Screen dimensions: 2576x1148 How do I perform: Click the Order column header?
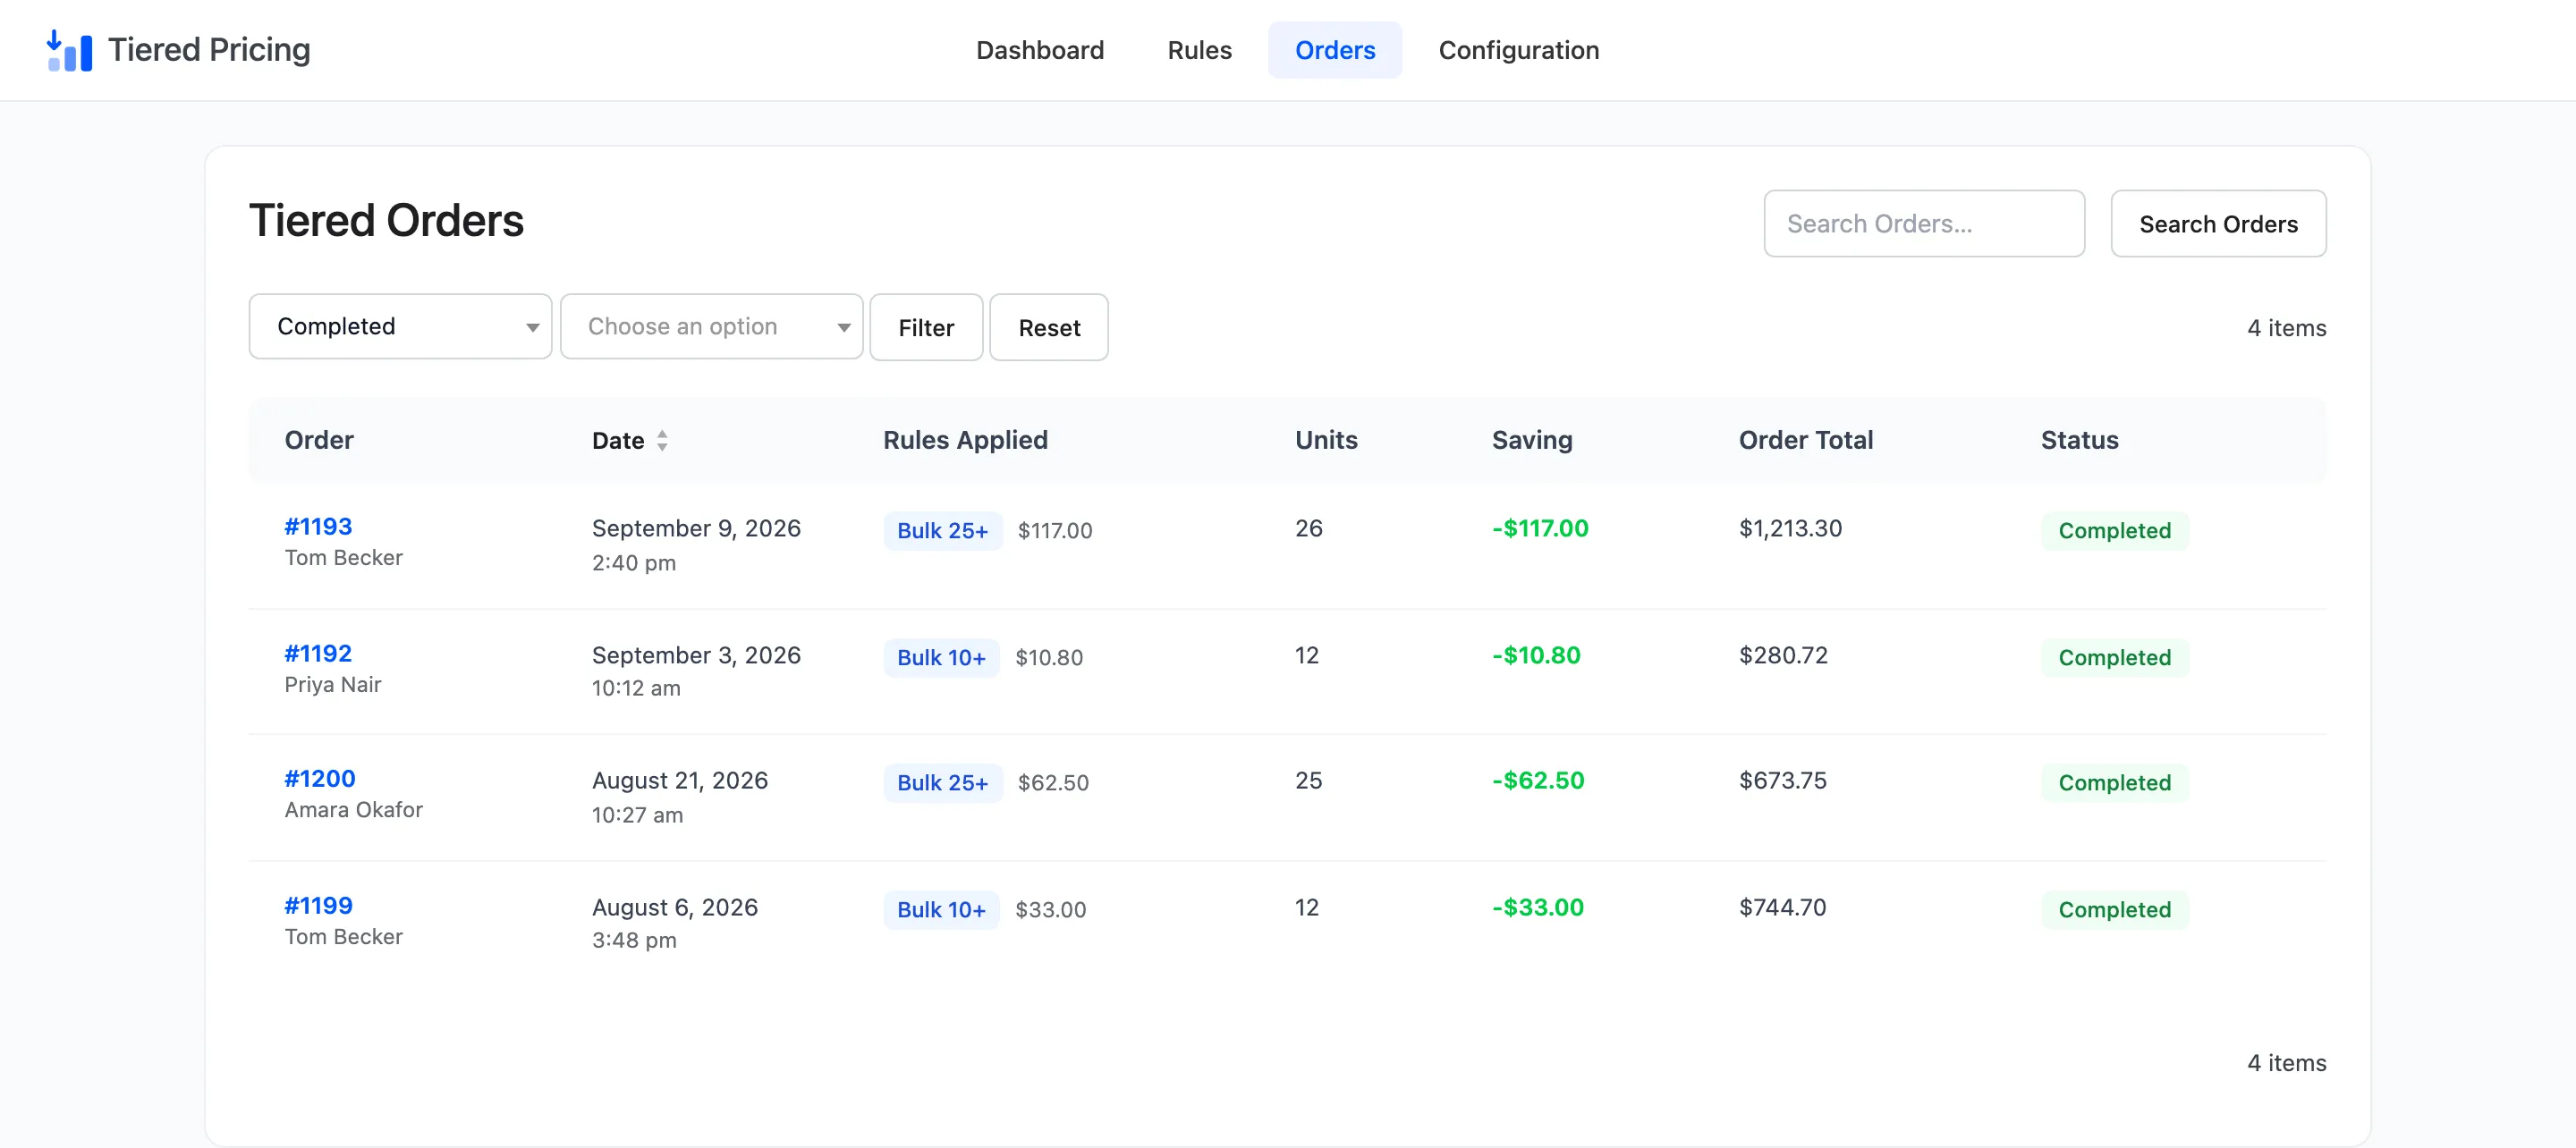[319, 440]
